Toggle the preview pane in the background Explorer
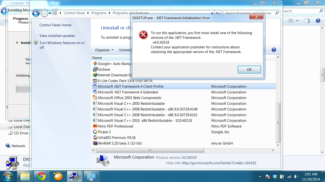Screen dimensions: 325x182 [307, 21]
